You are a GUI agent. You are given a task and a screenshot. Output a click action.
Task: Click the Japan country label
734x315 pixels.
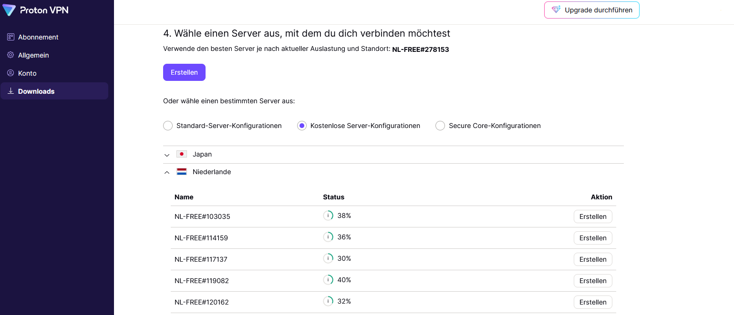202,154
